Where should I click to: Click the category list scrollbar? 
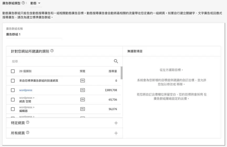point(122,73)
